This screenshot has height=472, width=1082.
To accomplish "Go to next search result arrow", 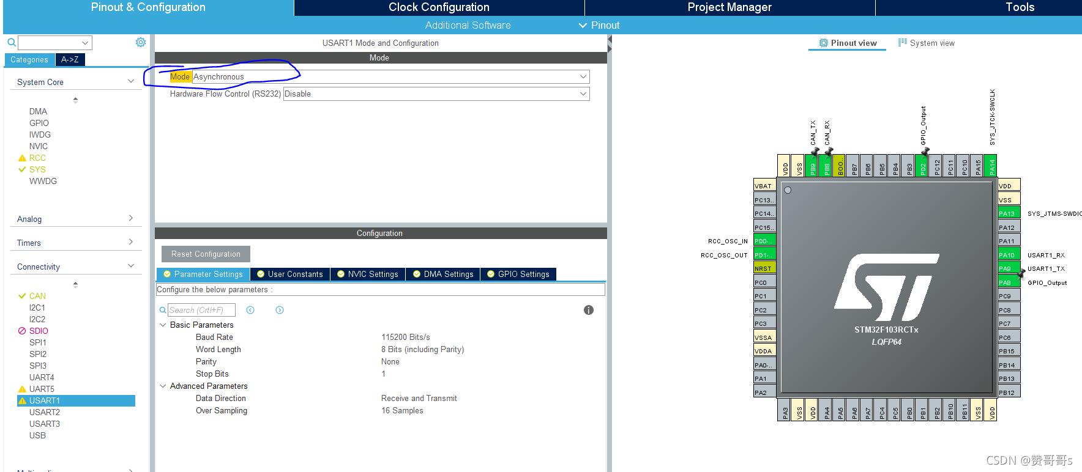I will [280, 310].
